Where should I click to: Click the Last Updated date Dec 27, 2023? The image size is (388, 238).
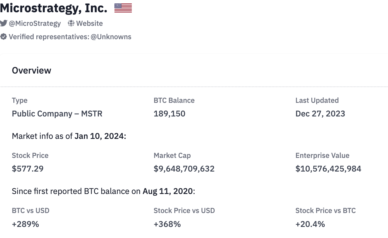(x=320, y=114)
